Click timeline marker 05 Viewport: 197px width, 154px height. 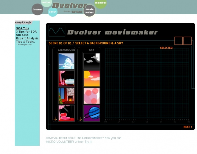coord(175,122)
